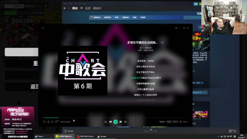This screenshot has width=247, height=139.
Task: Open the Steam downloads status at bottom
Action: coord(151,130)
